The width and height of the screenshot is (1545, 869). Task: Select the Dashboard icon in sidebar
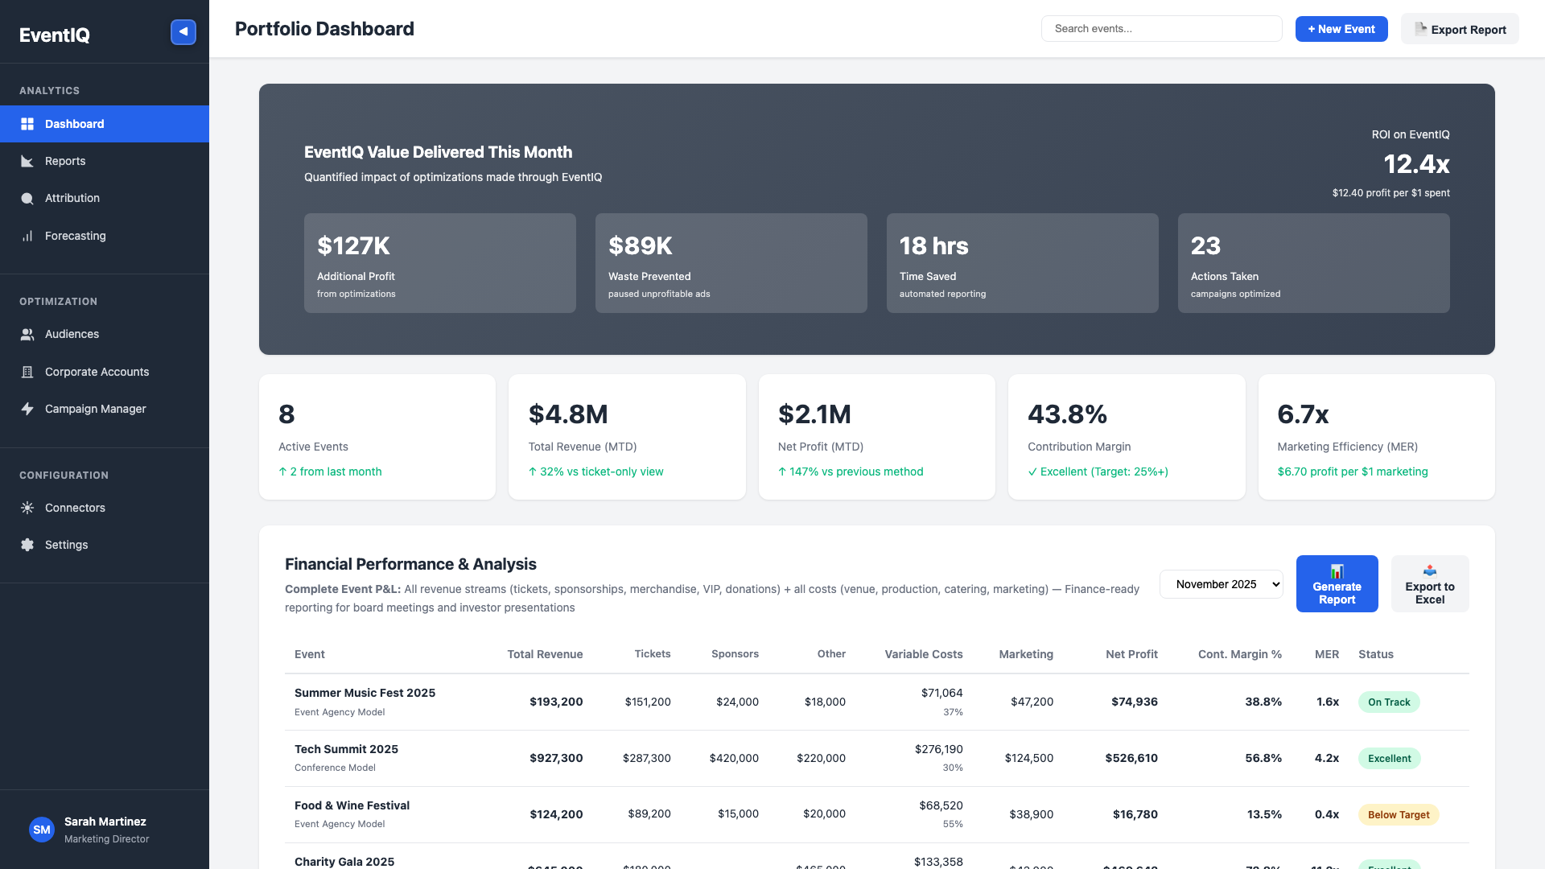coord(27,124)
